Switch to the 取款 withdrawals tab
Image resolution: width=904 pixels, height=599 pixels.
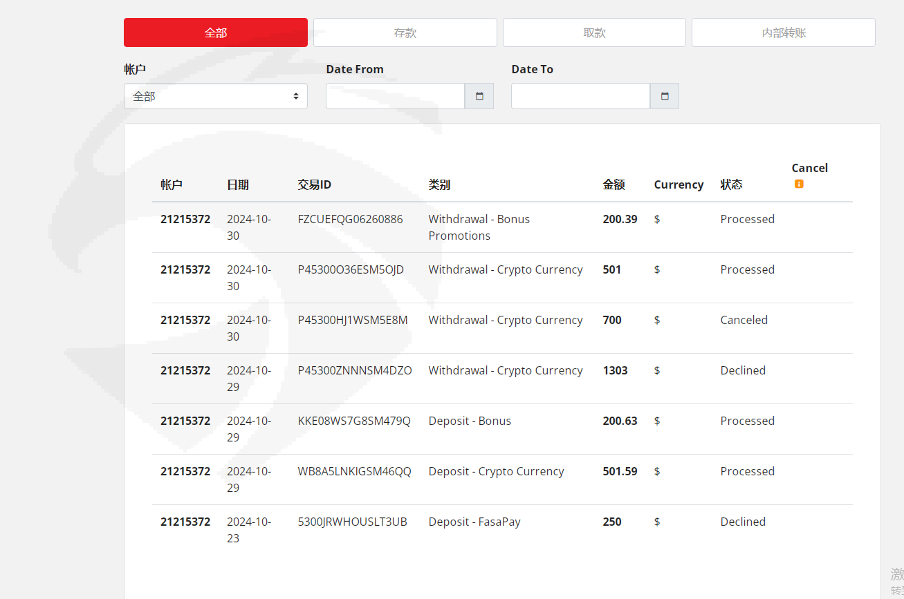(x=594, y=32)
